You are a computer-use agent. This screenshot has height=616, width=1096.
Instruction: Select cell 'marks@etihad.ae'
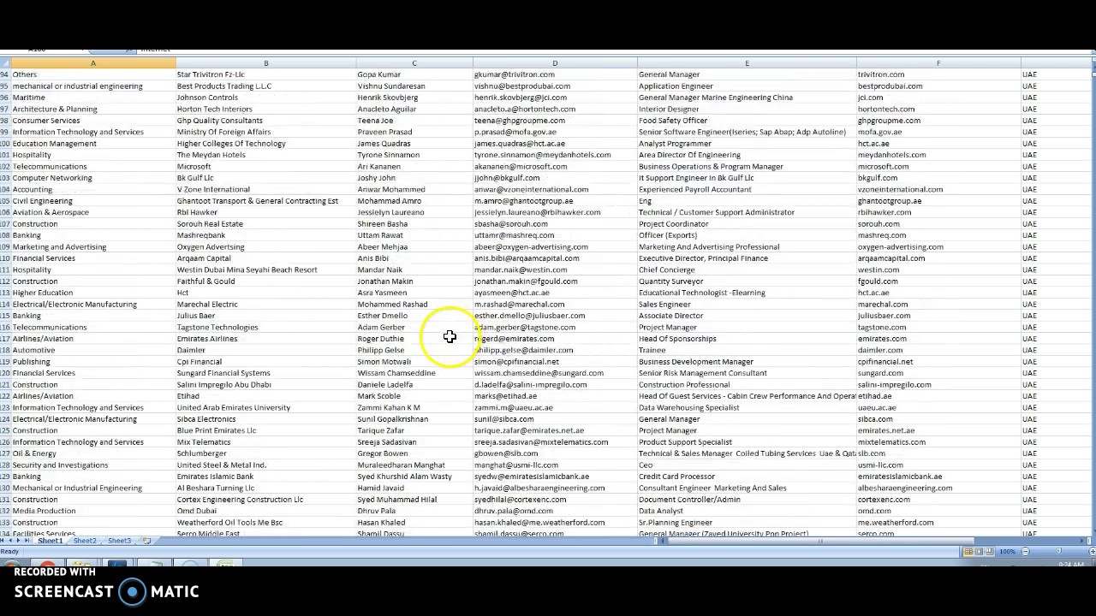tap(505, 396)
